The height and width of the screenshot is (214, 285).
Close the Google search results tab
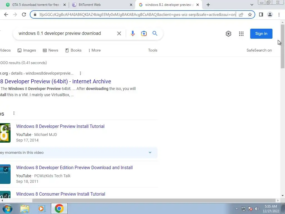click(198, 5)
